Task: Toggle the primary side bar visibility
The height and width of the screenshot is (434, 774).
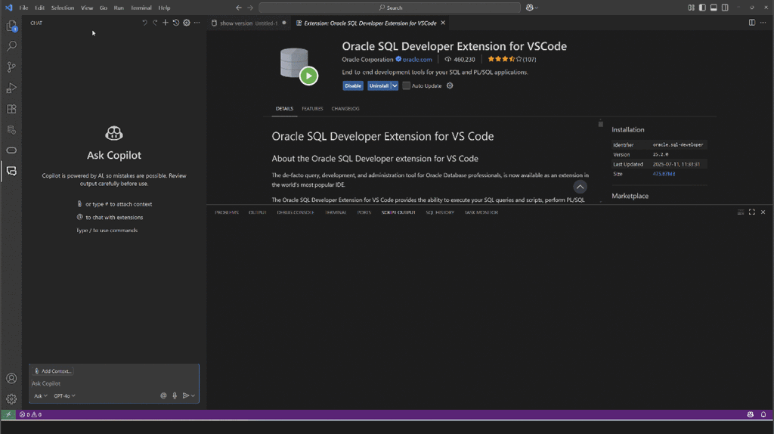Action: coord(702,8)
